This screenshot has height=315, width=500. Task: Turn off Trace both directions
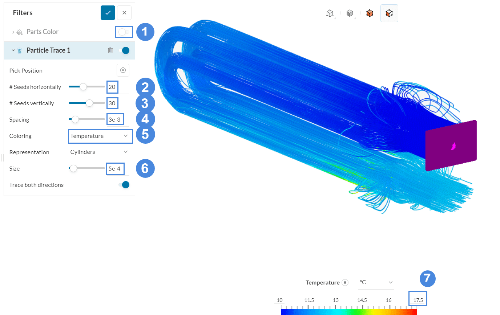click(x=125, y=185)
